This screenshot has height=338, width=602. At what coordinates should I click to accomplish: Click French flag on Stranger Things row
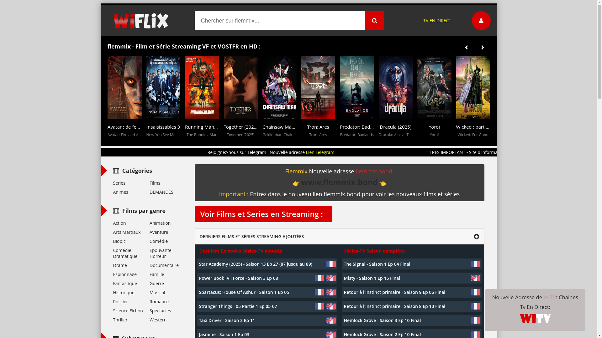[319, 306]
